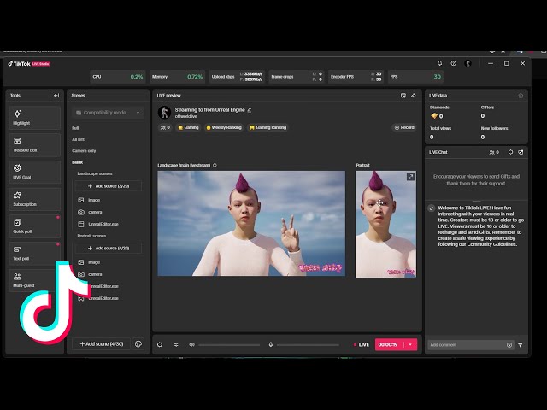Viewport: 547px width, 410px height.
Task: Select the All left scene
Action: tap(78, 139)
